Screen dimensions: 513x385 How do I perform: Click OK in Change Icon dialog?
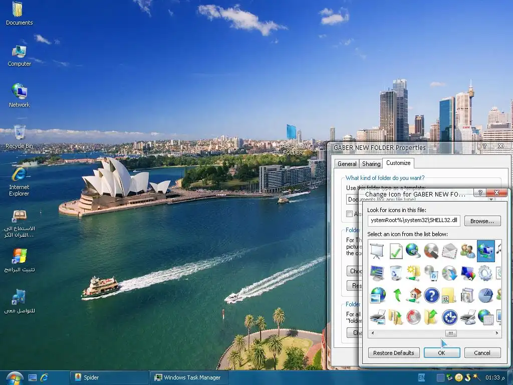(x=442, y=352)
